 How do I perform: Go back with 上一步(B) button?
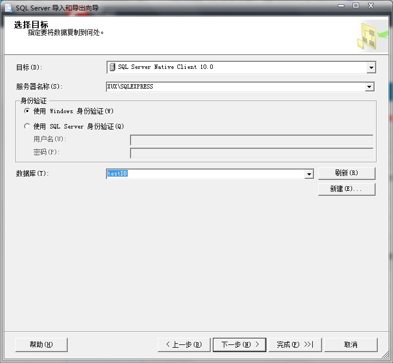click(x=184, y=344)
